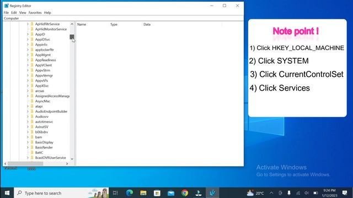The height and width of the screenshot is (198, 353).
Task: Expand the AppReadiness key
Action: pos(28,60)
